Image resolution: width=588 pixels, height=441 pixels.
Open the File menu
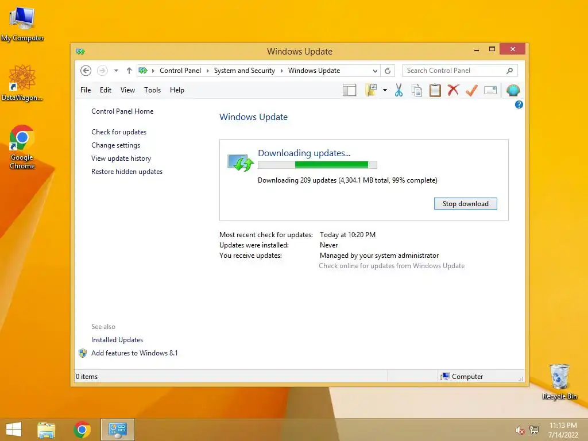coord(86,90)
